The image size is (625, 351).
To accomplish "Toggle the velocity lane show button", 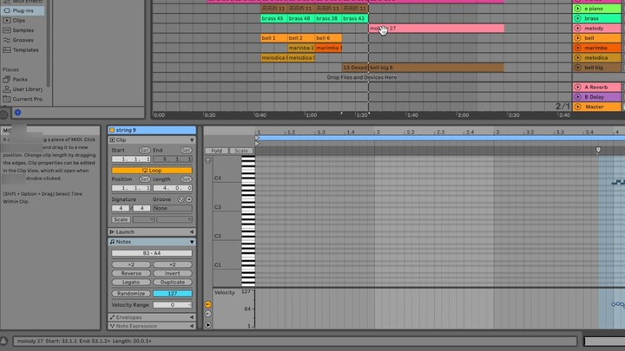I will [x=208, y=304].
